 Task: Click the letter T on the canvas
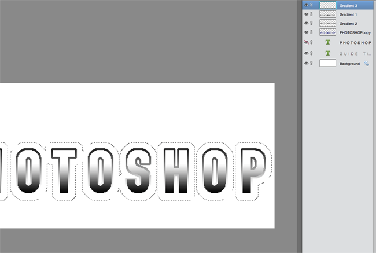pos(64,170)
